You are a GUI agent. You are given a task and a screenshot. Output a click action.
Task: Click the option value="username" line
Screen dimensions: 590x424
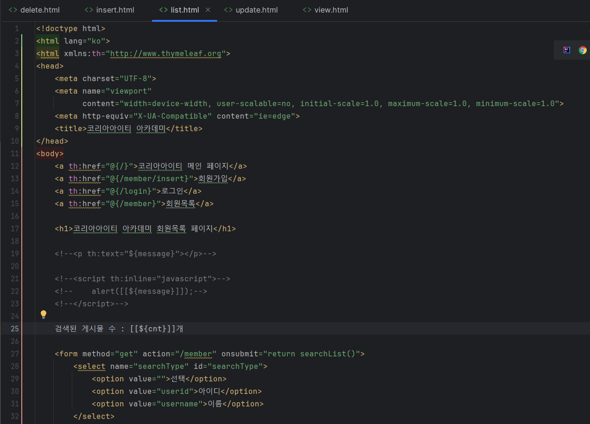point(178,404)
